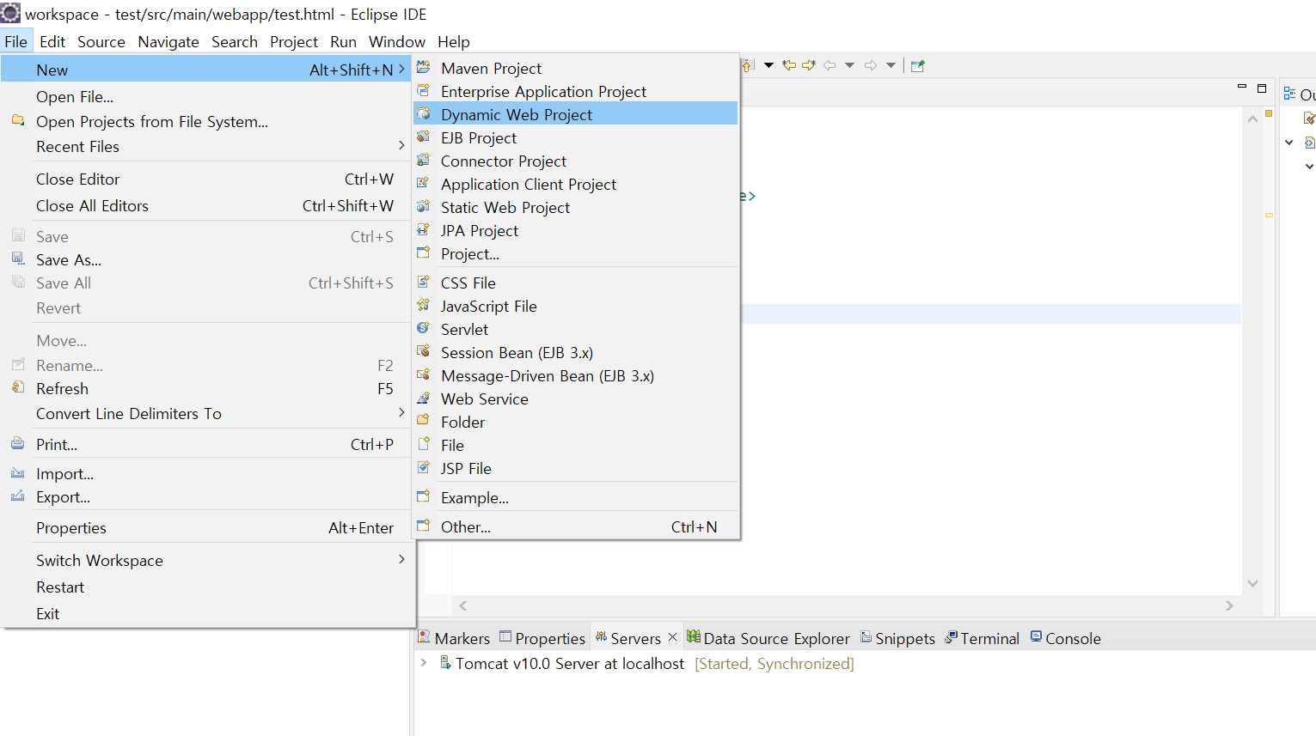Click the File icon in New submenu
Screen dimensions: 1316x736
(x=424, y=445)
